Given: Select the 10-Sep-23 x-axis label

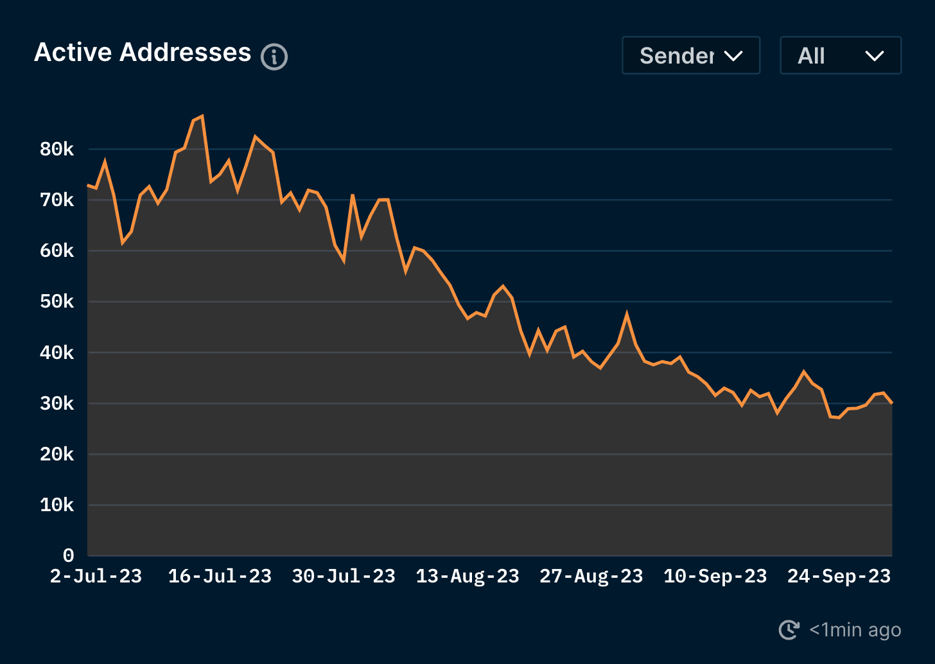Looking at the screenshot, I should (x=715, y=576).
